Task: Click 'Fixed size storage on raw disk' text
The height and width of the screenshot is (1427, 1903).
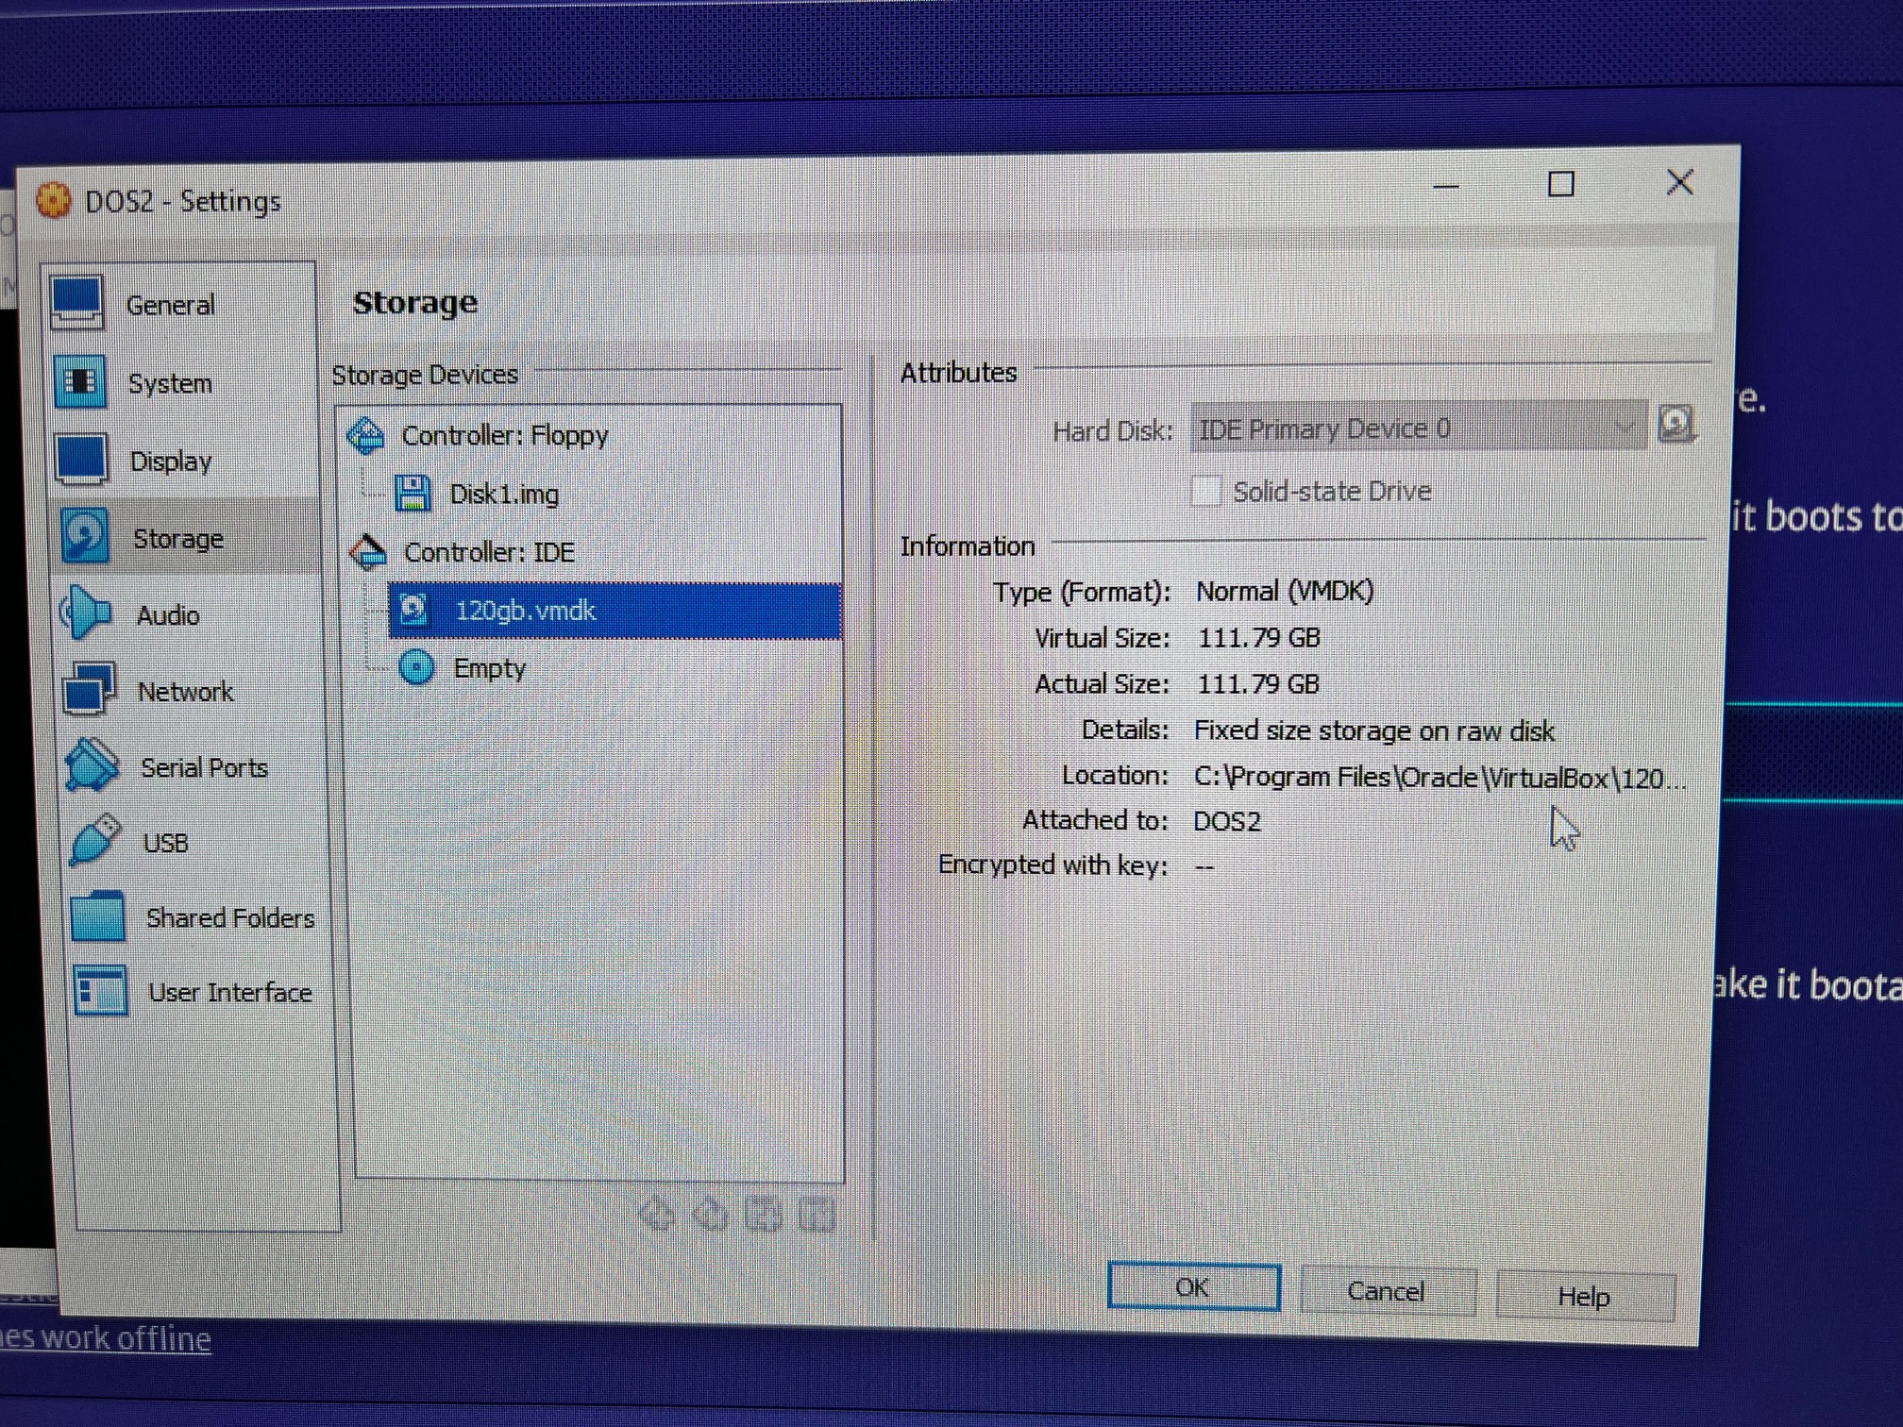Action: [x=1373, y=730]
